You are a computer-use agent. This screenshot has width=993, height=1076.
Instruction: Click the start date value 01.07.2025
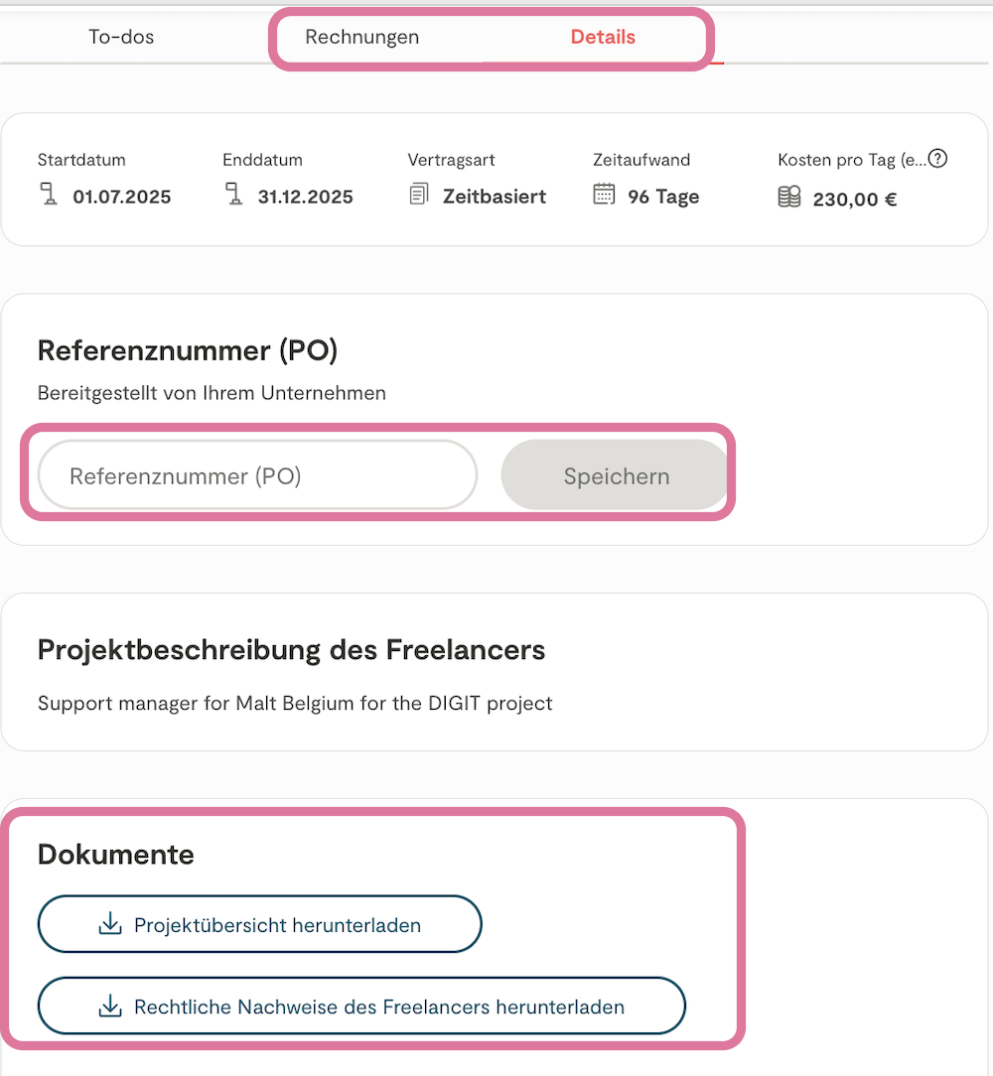[122, 197]
